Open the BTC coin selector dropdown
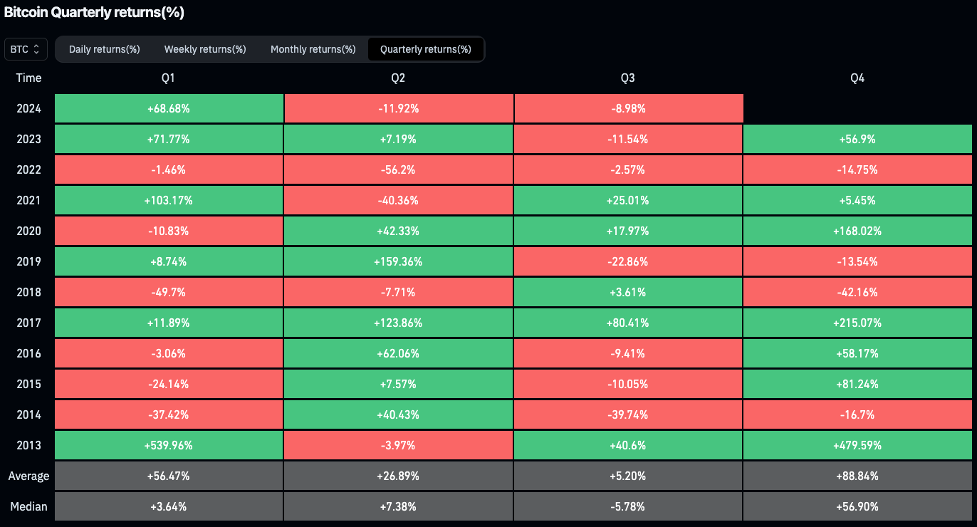This screenshot has width=977, height=527. coord(26,49)
